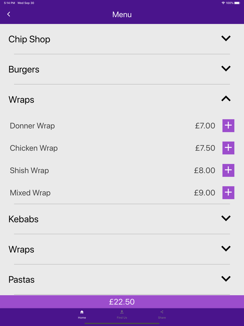Viewport: 244px width, 326px height.
Task: Click the battery status icon
Action: (x=237, y=3)
